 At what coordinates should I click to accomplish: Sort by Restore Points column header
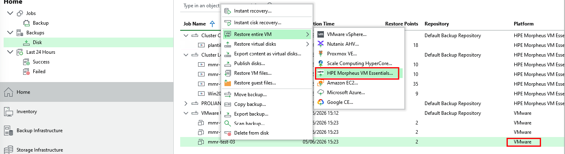(x=401, y=24)
